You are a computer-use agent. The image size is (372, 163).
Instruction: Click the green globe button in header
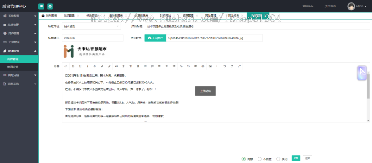(50, 7)
